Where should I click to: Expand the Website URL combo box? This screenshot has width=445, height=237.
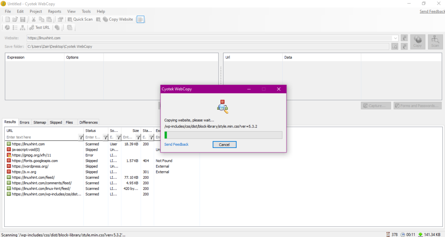click(395, 38)
